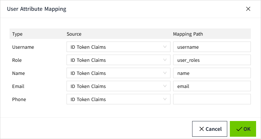Click the chevron arrow in Username source
Viewport: 261px width, 139px height.
(165, 47)
